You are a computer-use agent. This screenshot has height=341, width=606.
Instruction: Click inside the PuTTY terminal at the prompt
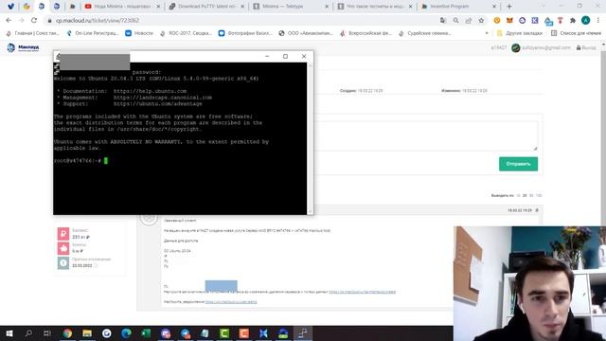point(106,160)
